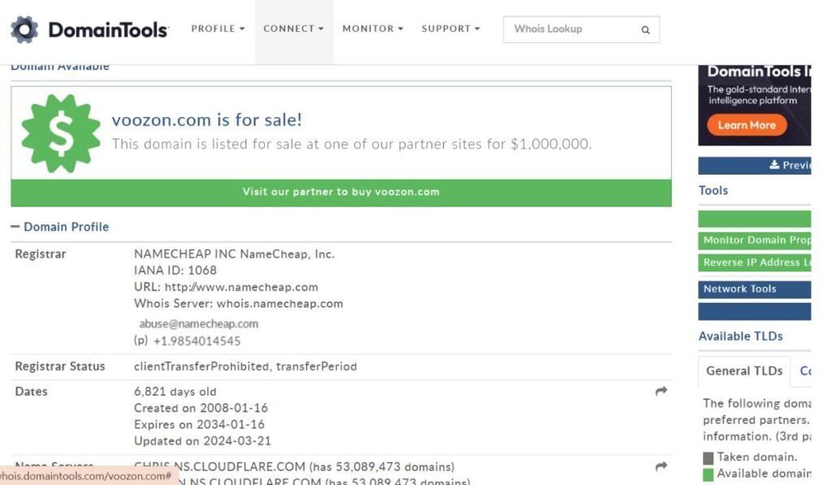This screenshot has width=832, height=485.
Task: Click the http://www.namecheap.com URL text
Action: (241, 287)
